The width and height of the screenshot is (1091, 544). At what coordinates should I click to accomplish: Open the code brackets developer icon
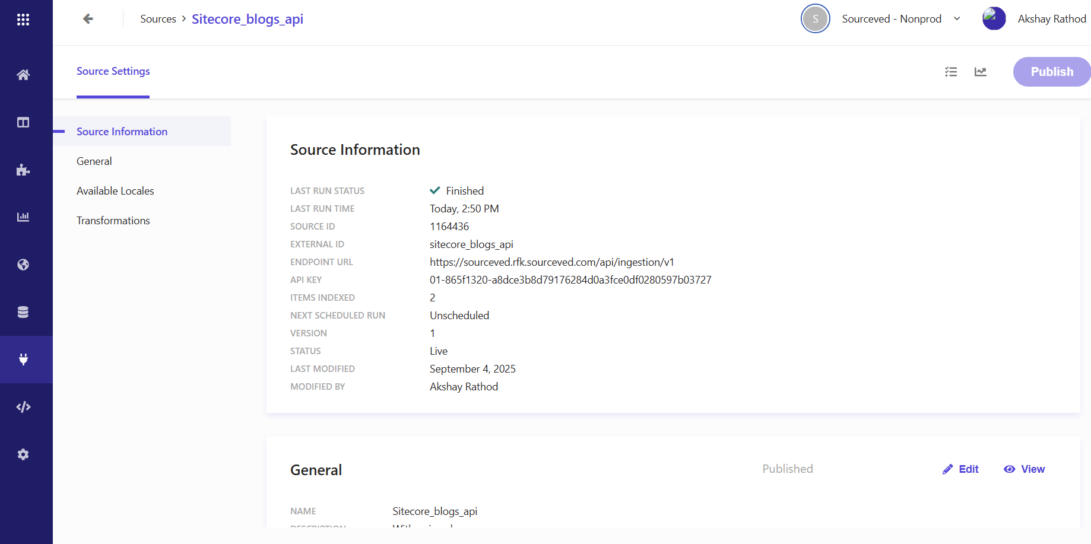pos(23,407)
